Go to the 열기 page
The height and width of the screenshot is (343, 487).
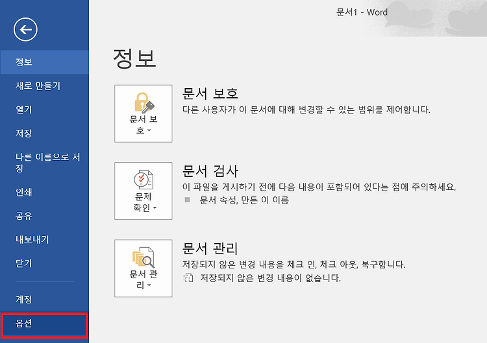(x=44, y=110)
